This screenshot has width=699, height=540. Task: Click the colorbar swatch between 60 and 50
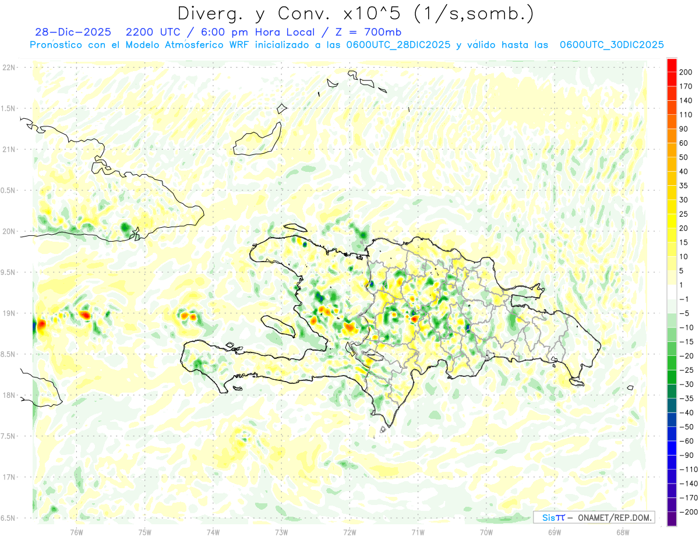672,150
